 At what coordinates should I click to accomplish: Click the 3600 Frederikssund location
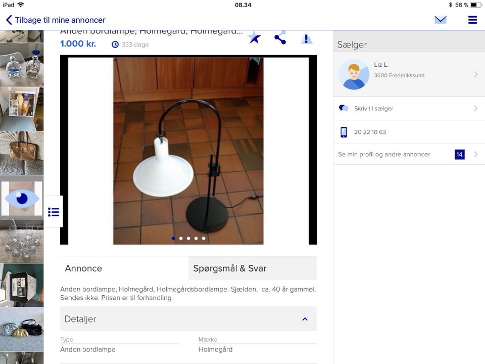[399, 75]
